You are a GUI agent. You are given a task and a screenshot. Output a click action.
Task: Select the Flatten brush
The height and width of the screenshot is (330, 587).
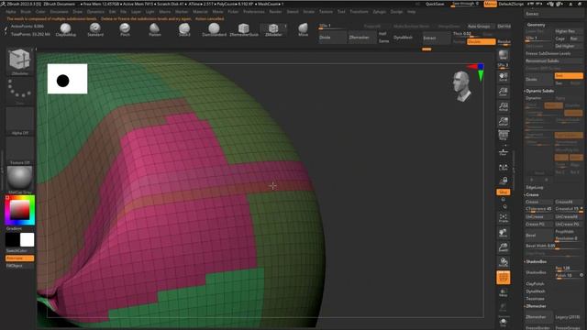click(x=154, y=29)
